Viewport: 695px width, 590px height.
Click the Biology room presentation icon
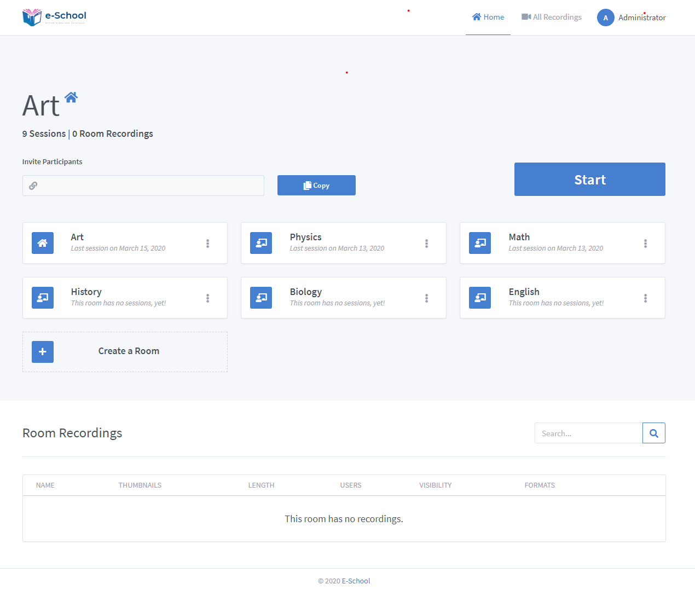pyautogui.click(x=261, y=298)
